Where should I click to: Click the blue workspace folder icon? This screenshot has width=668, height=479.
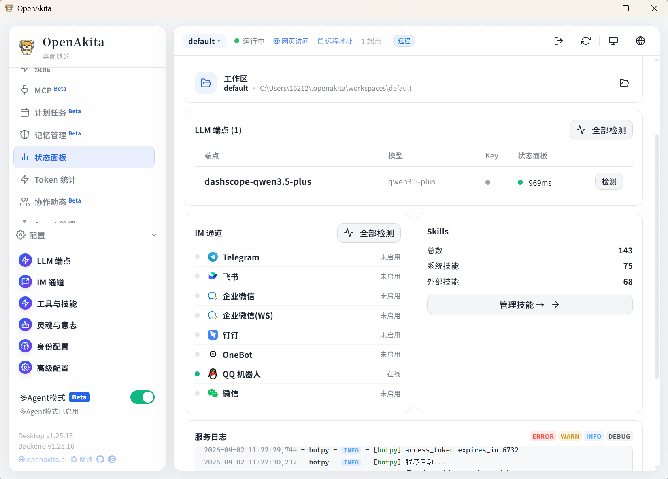coord(206,83)
